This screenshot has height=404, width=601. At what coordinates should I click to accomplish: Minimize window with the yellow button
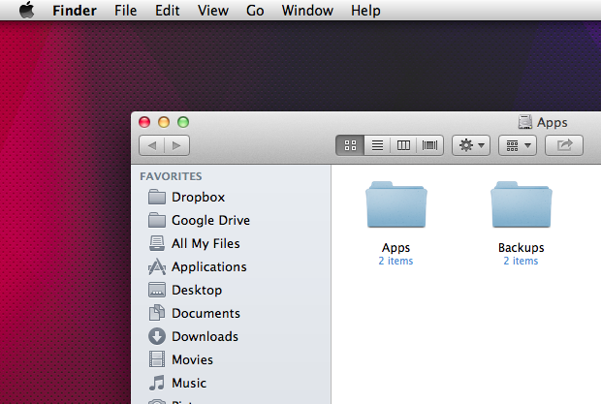164,122
